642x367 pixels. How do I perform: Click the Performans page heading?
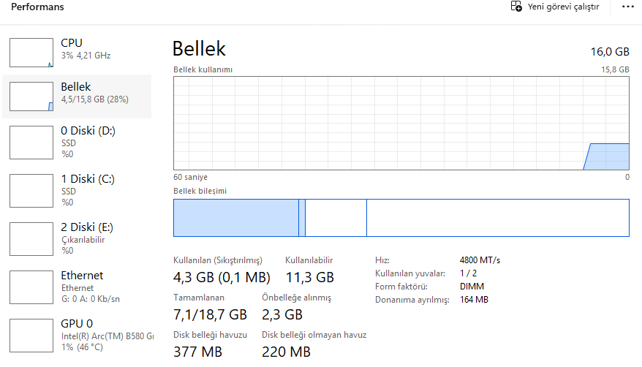37,7
